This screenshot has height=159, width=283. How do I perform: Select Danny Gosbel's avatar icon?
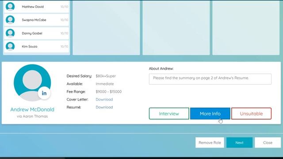pos(10,33)
